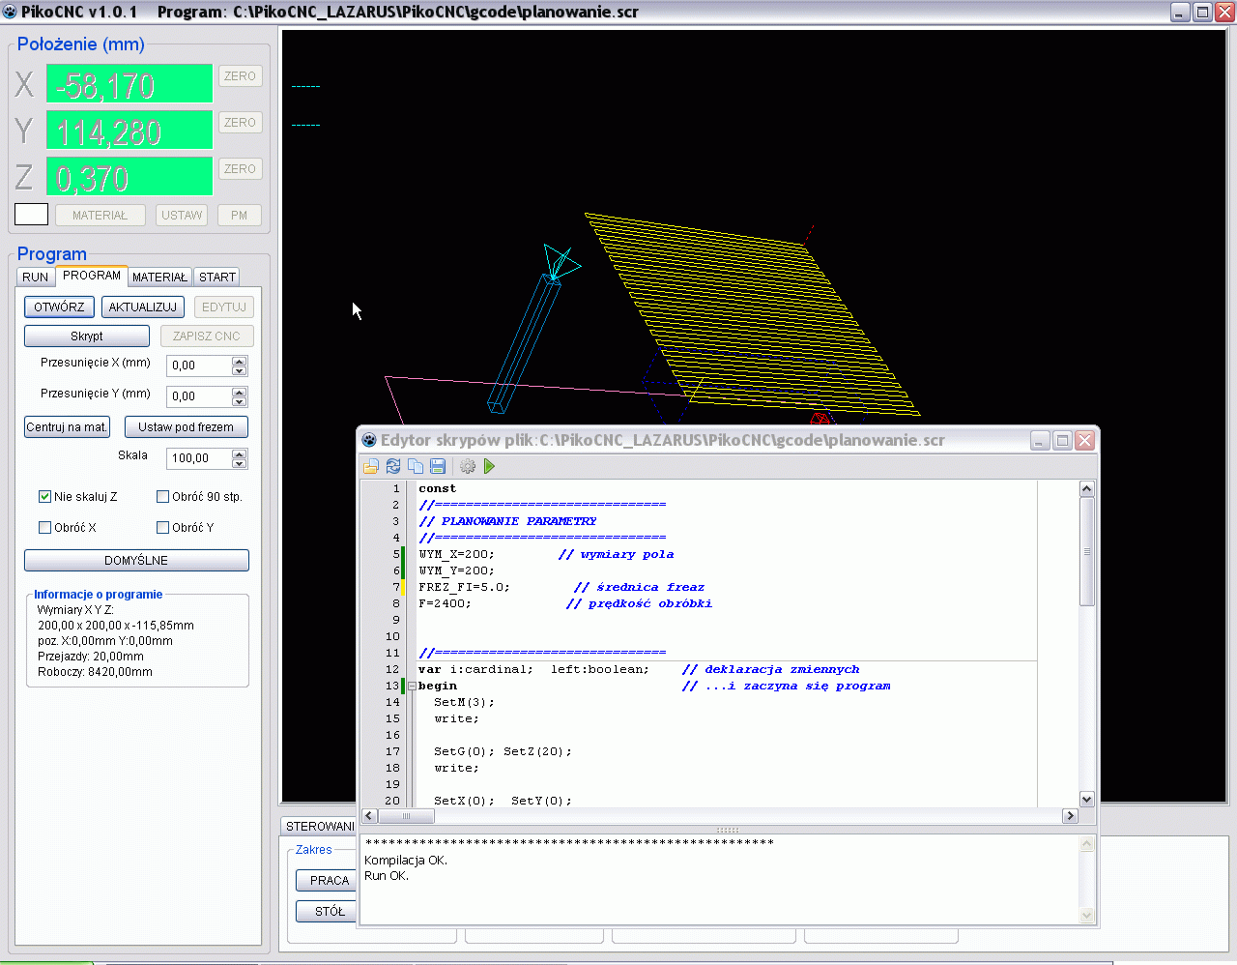Viewport: 1237px width, 965px height.
Task: Switch to the RUN tab
Action: coord(35,277)
